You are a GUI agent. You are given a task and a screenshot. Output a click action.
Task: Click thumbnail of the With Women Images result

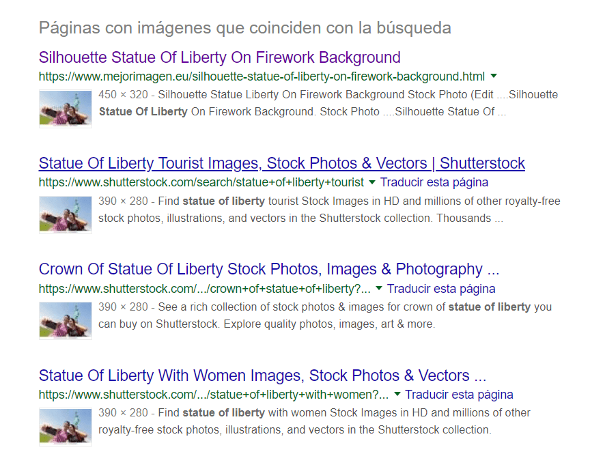coord(65,427)
